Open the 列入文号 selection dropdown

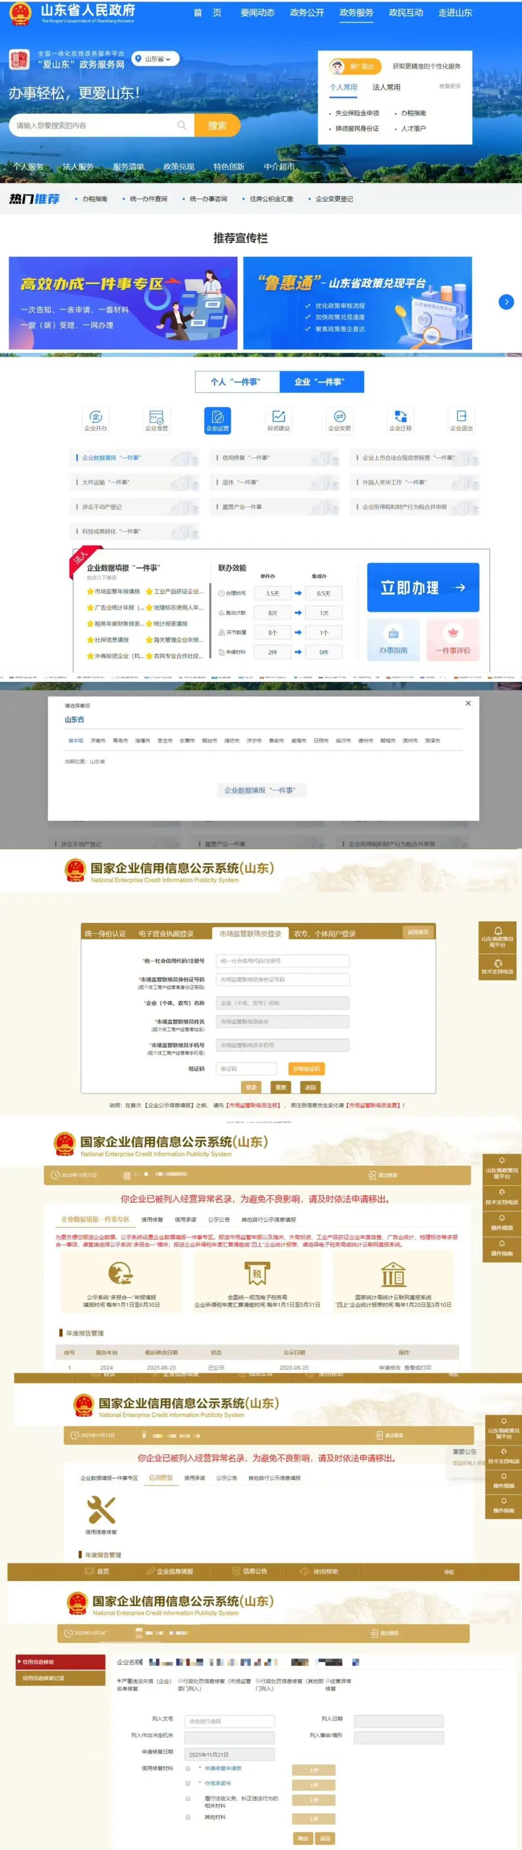(x=230, y=1721)
